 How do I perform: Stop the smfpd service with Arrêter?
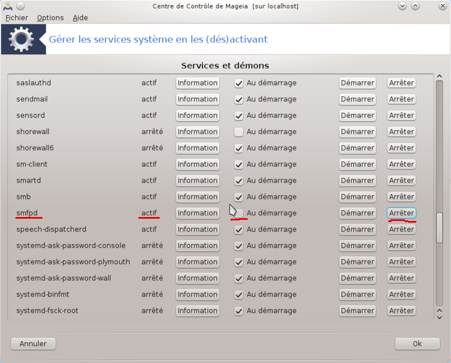pos(401,213)
